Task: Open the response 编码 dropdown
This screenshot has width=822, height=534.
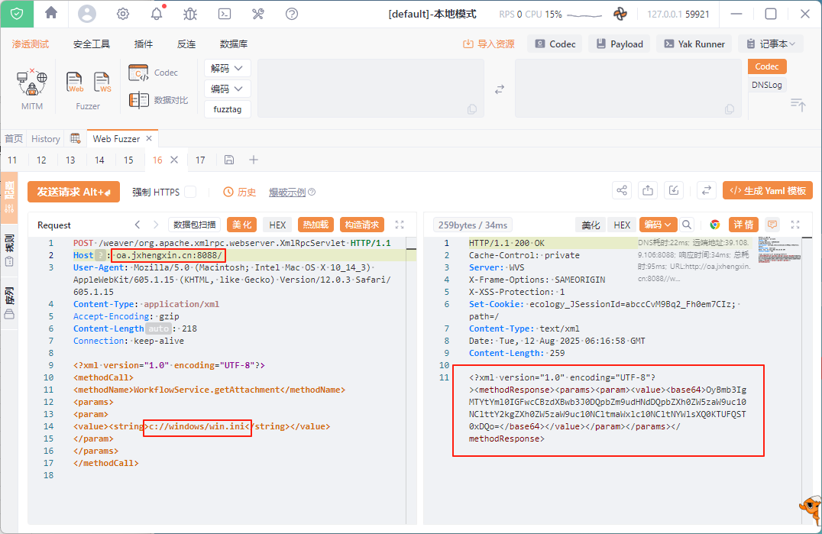Action: (658, 225)
